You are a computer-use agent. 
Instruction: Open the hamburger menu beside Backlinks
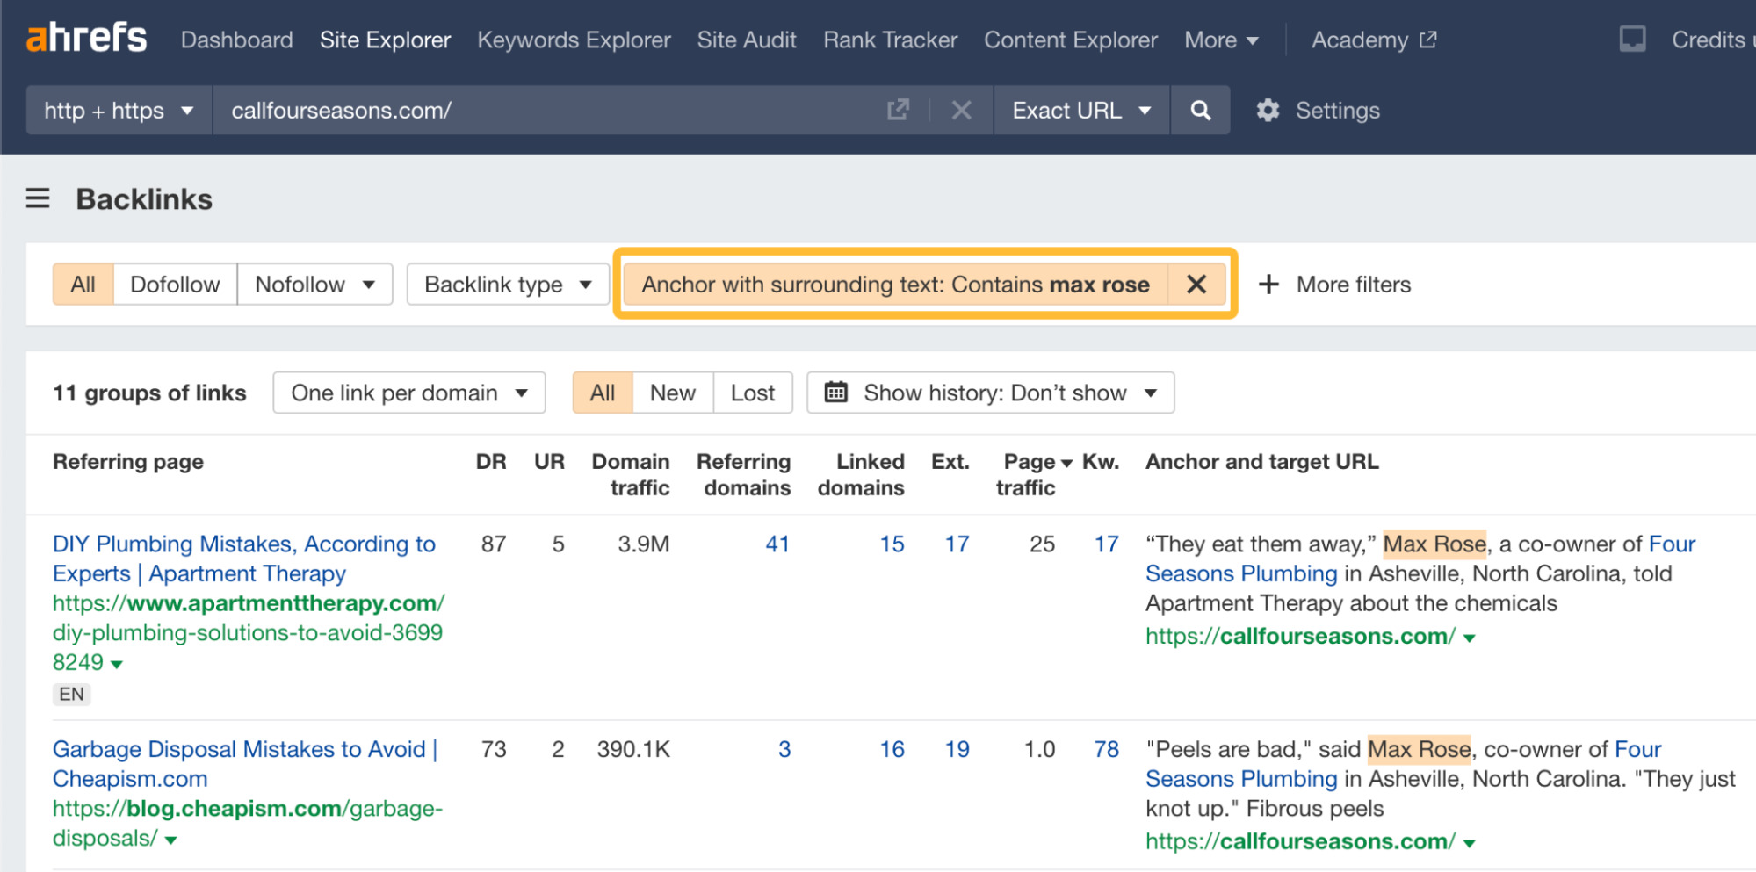tap(37, 199)
